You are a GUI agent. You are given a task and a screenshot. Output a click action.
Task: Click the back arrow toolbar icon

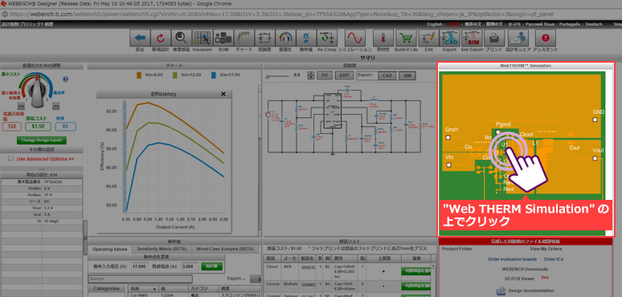point(141,38)
